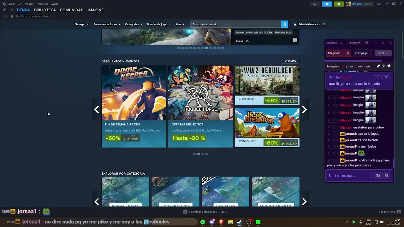Open KickTalk settings gear
This screenshot has width=404, height=227.
pyautogui.click(x=366, y=43)
